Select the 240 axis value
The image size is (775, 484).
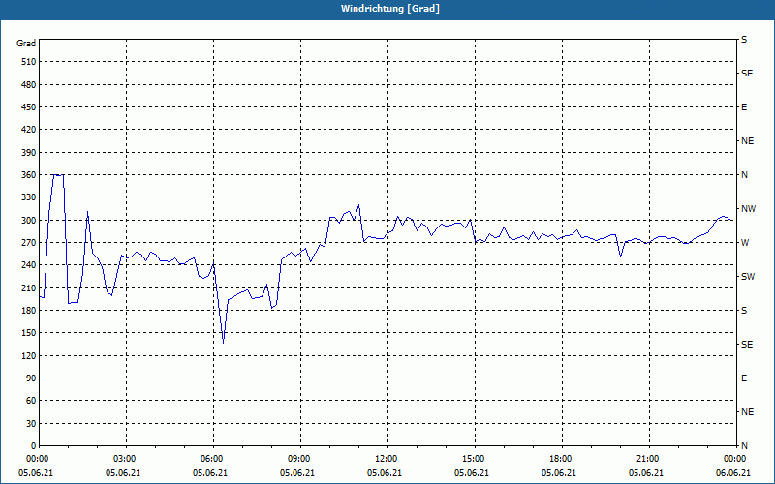[x=29, y=264]
